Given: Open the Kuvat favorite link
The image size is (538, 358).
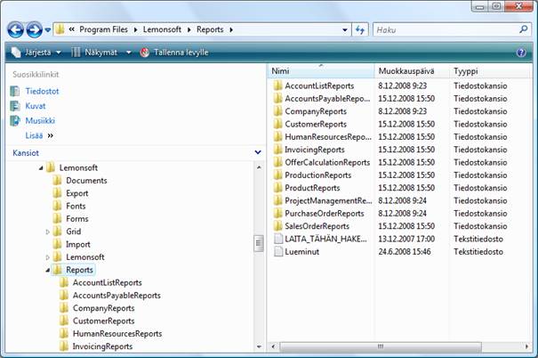Looking at the screenshot, I should pyautogui.click(x=36, y=106).
